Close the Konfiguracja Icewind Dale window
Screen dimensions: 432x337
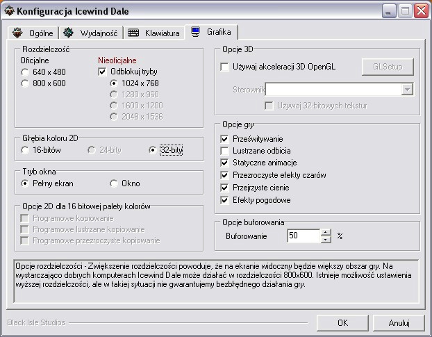pos(422,11)
